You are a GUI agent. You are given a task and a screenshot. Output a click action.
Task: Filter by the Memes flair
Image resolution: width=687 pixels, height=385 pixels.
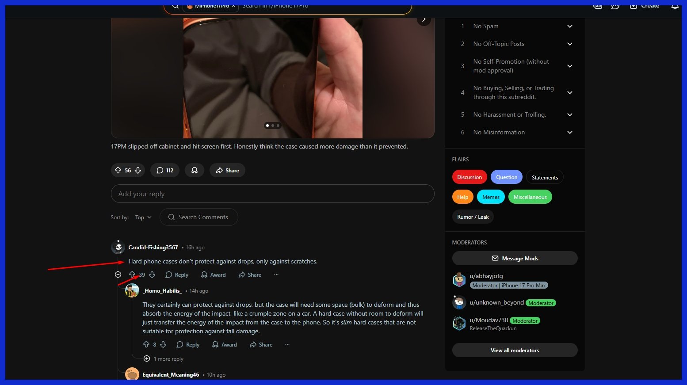pos(491,197)
